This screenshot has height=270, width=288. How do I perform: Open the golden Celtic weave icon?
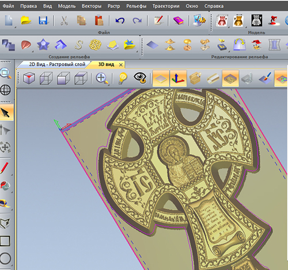(95, 45)
